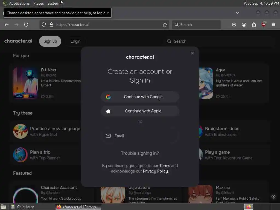Click the magnifier icon in page search
The image size is (280, 210).
tap(169, 41)
